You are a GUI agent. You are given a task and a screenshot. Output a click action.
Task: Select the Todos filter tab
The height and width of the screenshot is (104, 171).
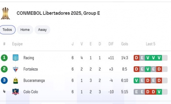(x=7, y=30)
